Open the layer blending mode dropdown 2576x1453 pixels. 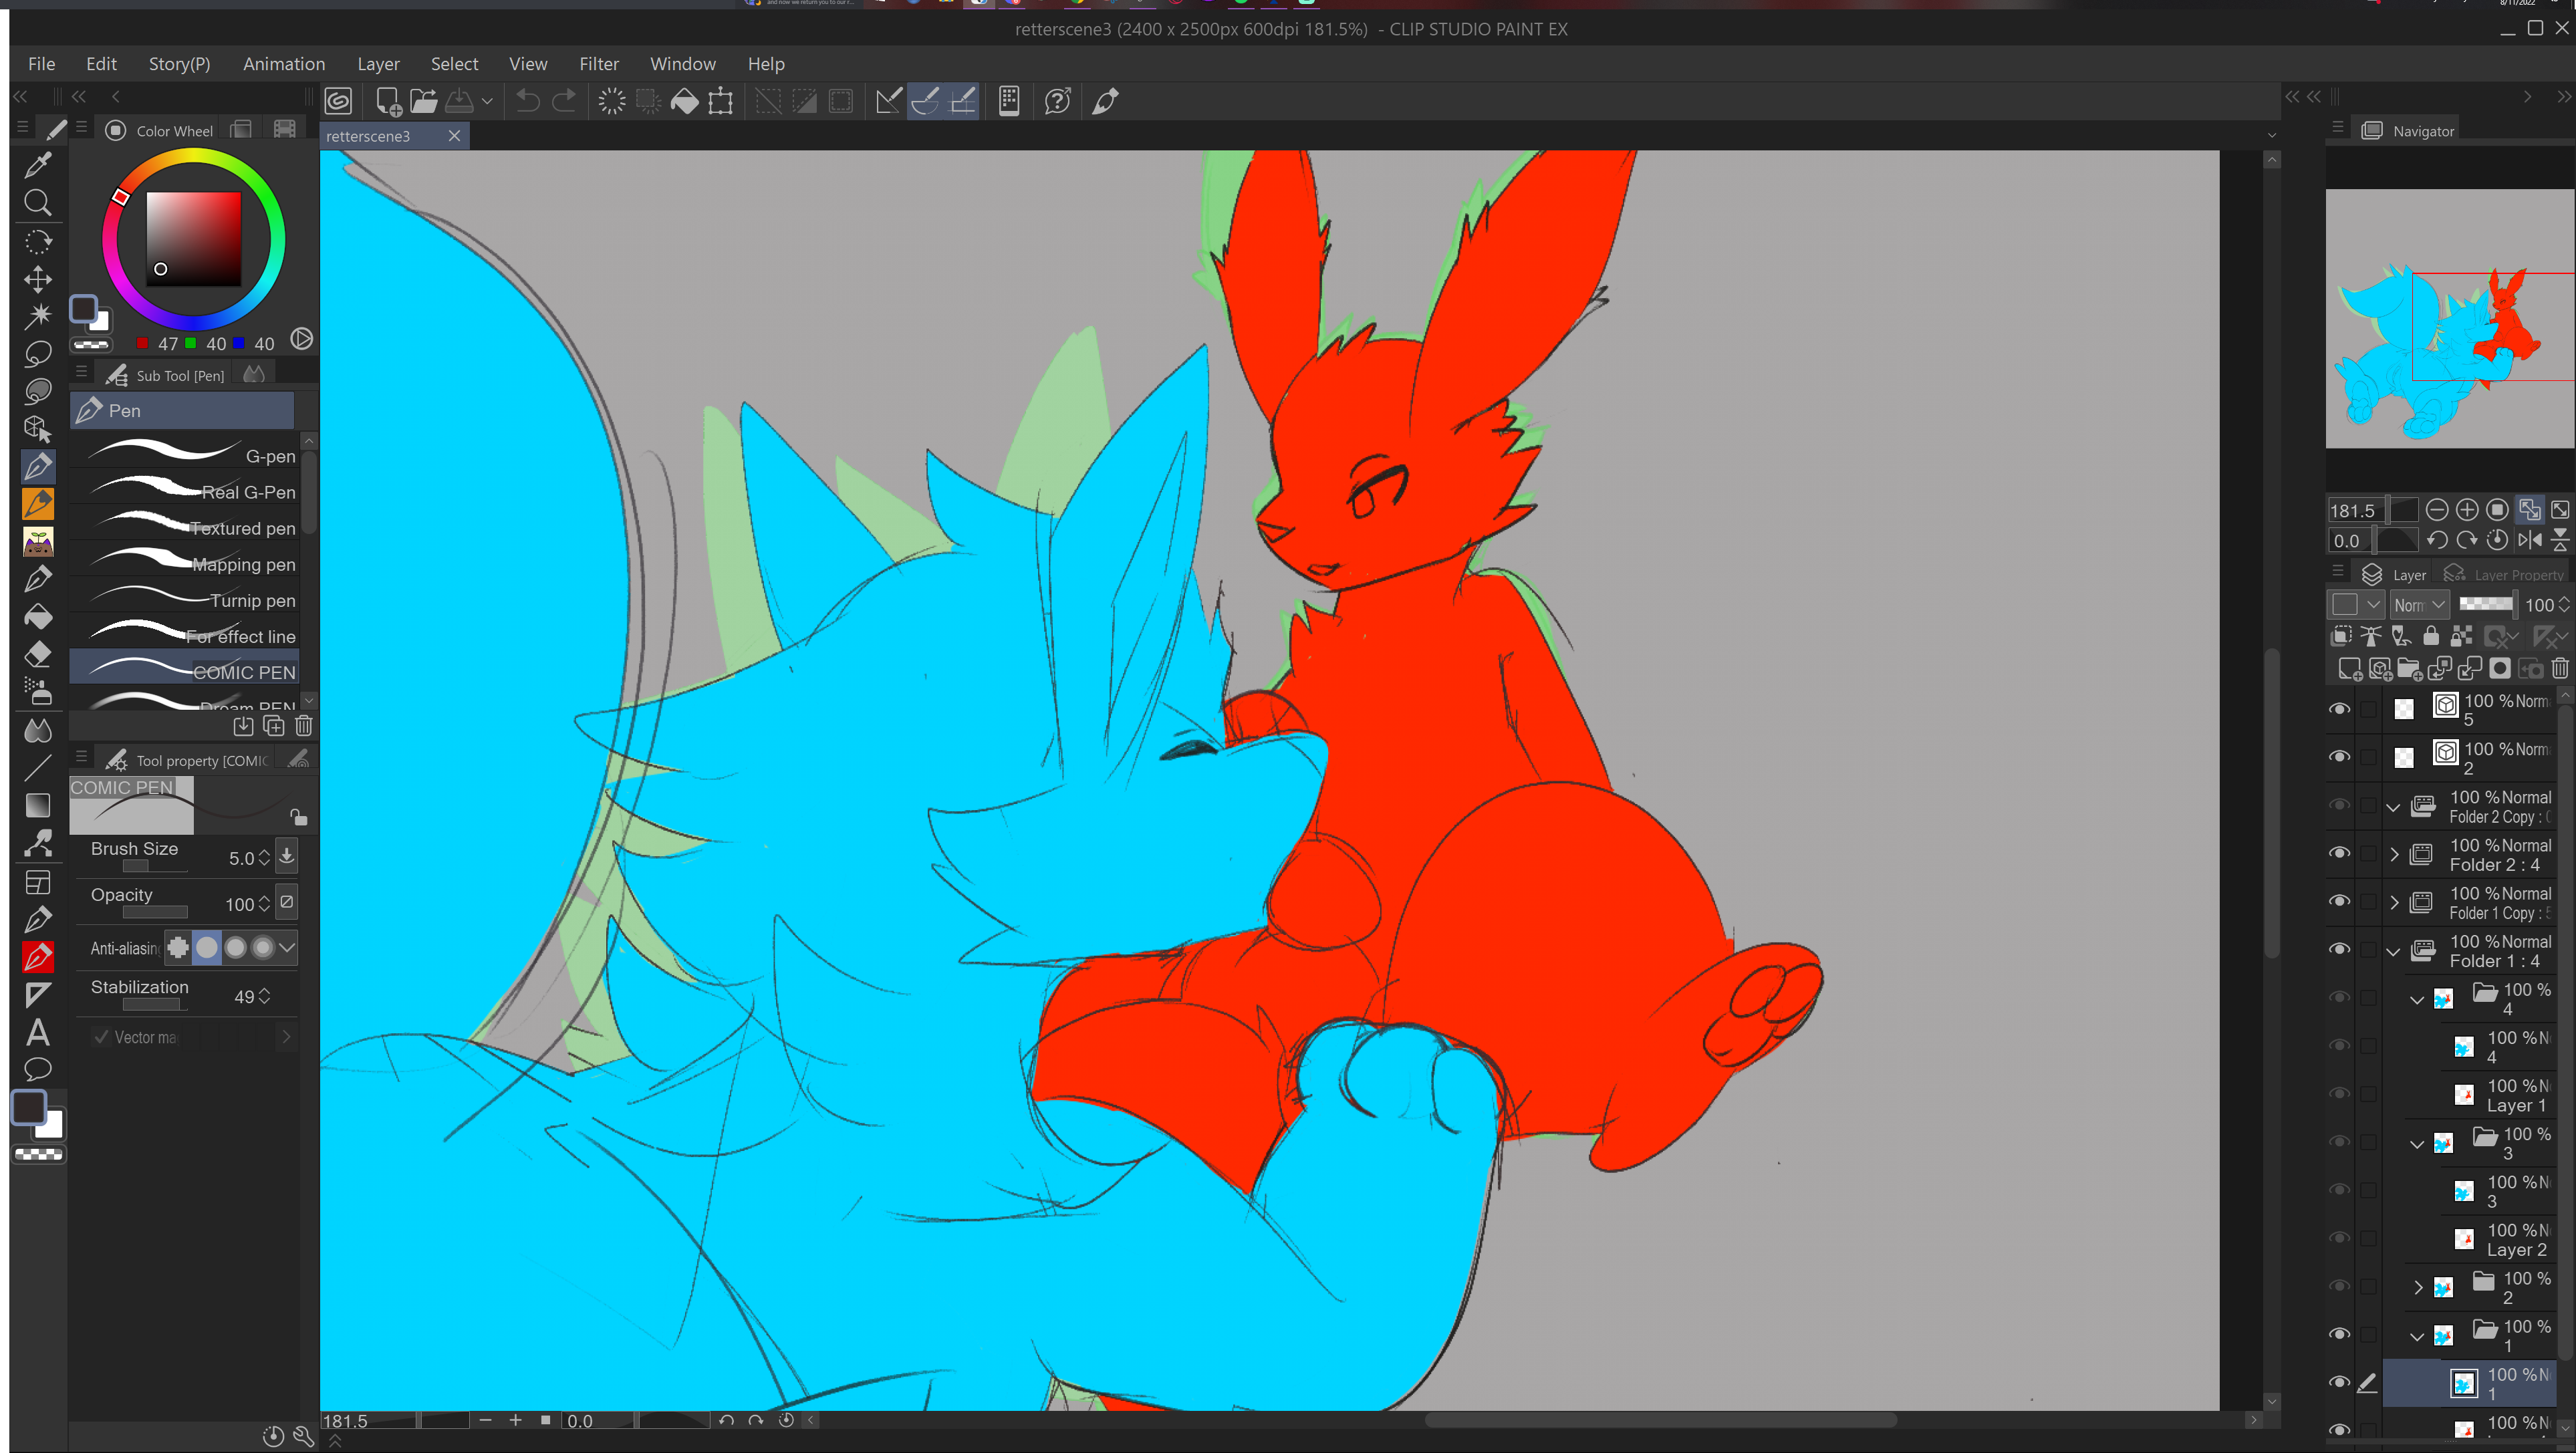click(x=2419, y=605)
